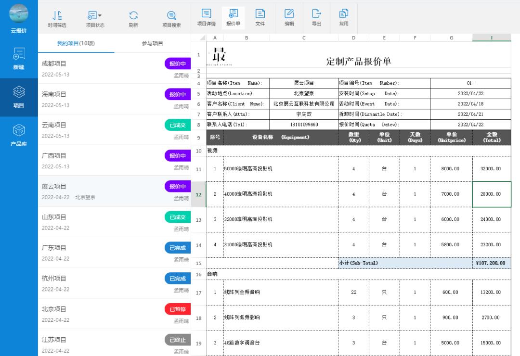The width and height of the screenshot is (520, 356).
Task: Click the 报价中 badge on 成都项目
Action: pyautogui.click(x=177, y=64)
